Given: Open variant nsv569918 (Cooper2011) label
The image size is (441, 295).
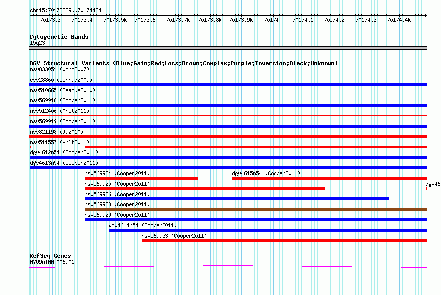Looking at the screenshot, I should 62,100.
